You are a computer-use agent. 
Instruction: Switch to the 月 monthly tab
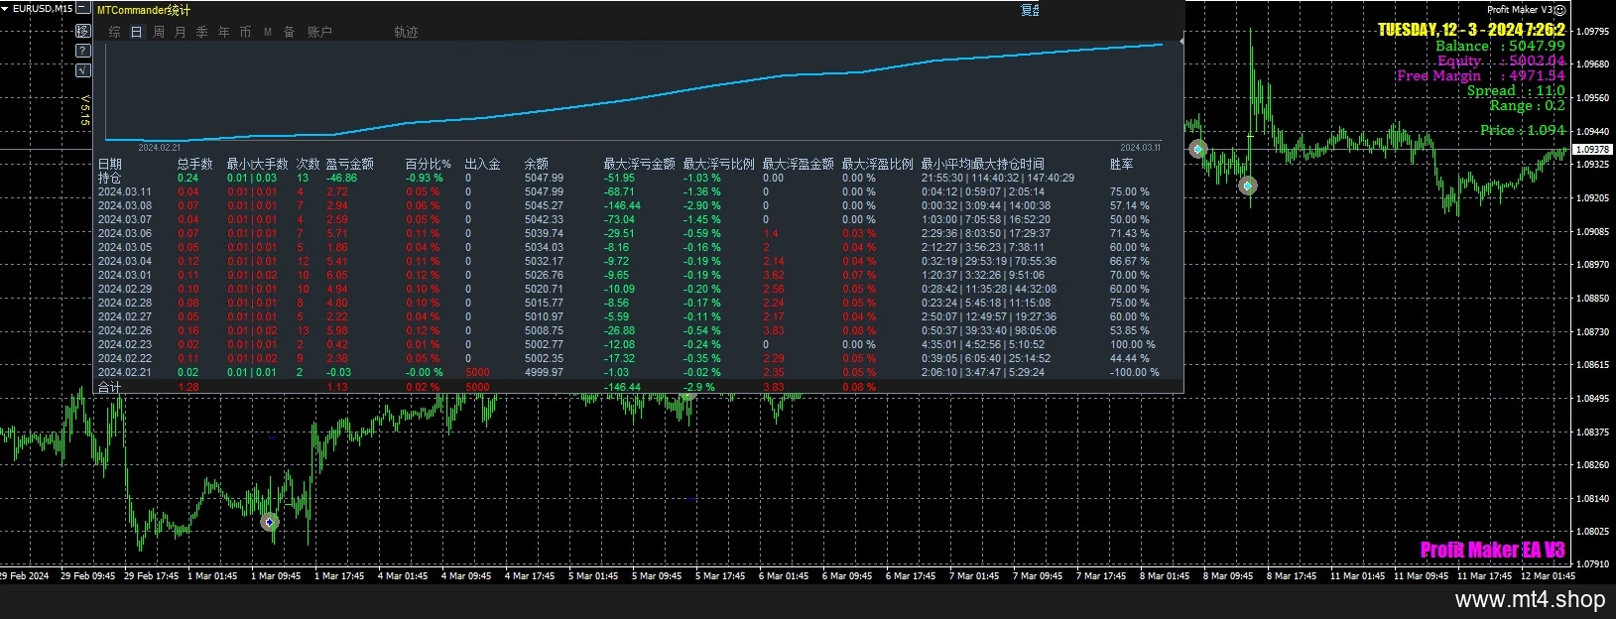pos(181,32)
